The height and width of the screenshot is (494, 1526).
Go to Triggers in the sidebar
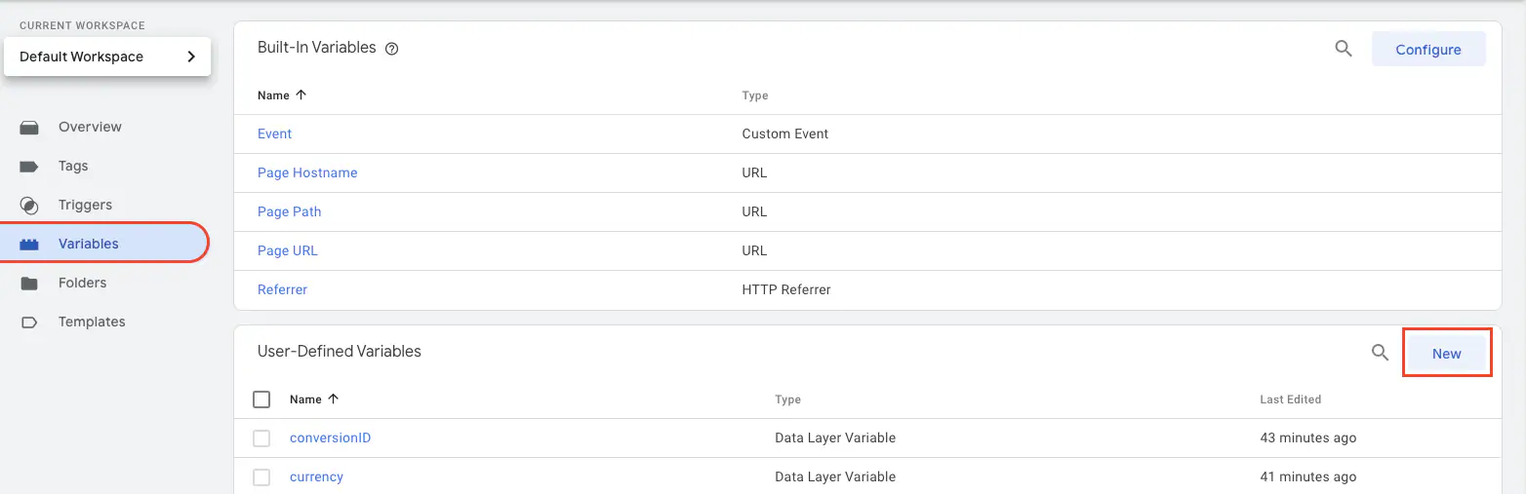pyautogui.click(x=85, y=205)
